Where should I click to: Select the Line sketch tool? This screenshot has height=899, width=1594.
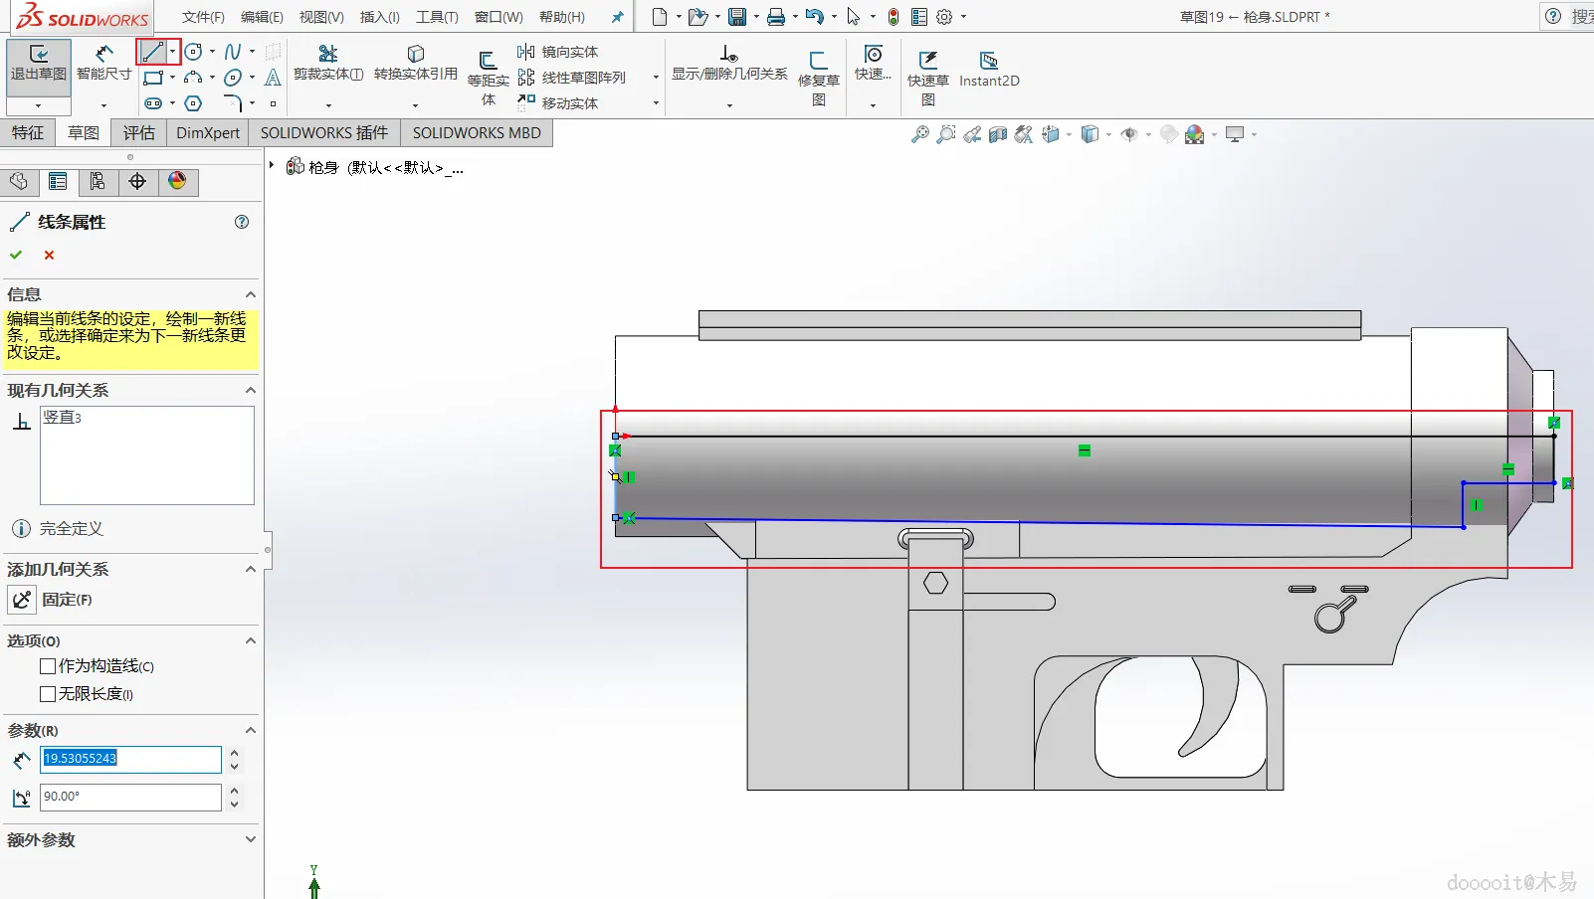click(152, 52)
